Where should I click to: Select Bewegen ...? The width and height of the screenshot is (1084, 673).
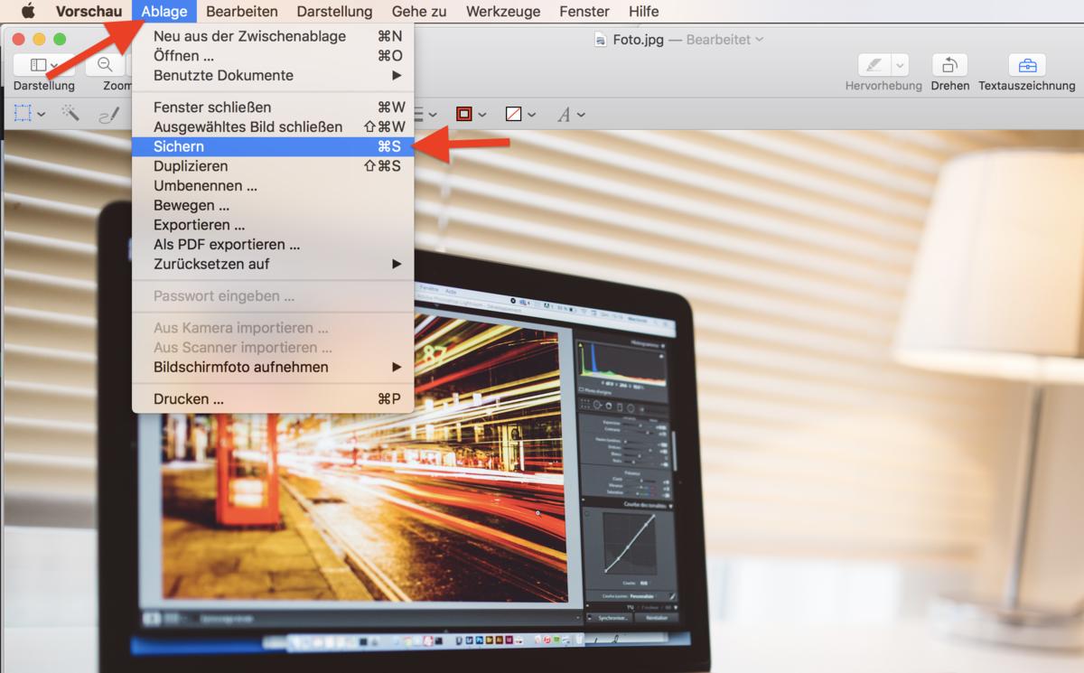click(273, 205)
